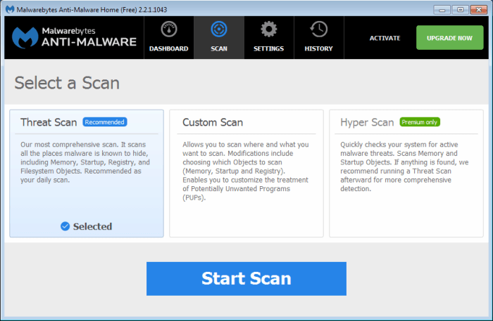This screenshot has width=493, height=321.
Task: Click the Premium only badge
Action: (x=420, y=122)
